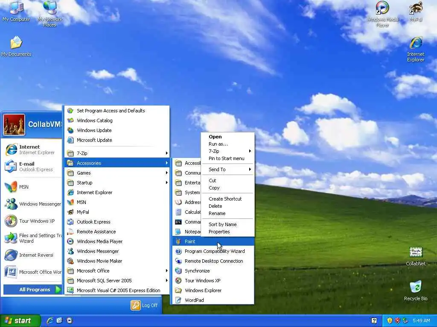Choose Delete in context menu
Image resolution: width=437 pixels, height=327 pixels.
click(228, 206)
